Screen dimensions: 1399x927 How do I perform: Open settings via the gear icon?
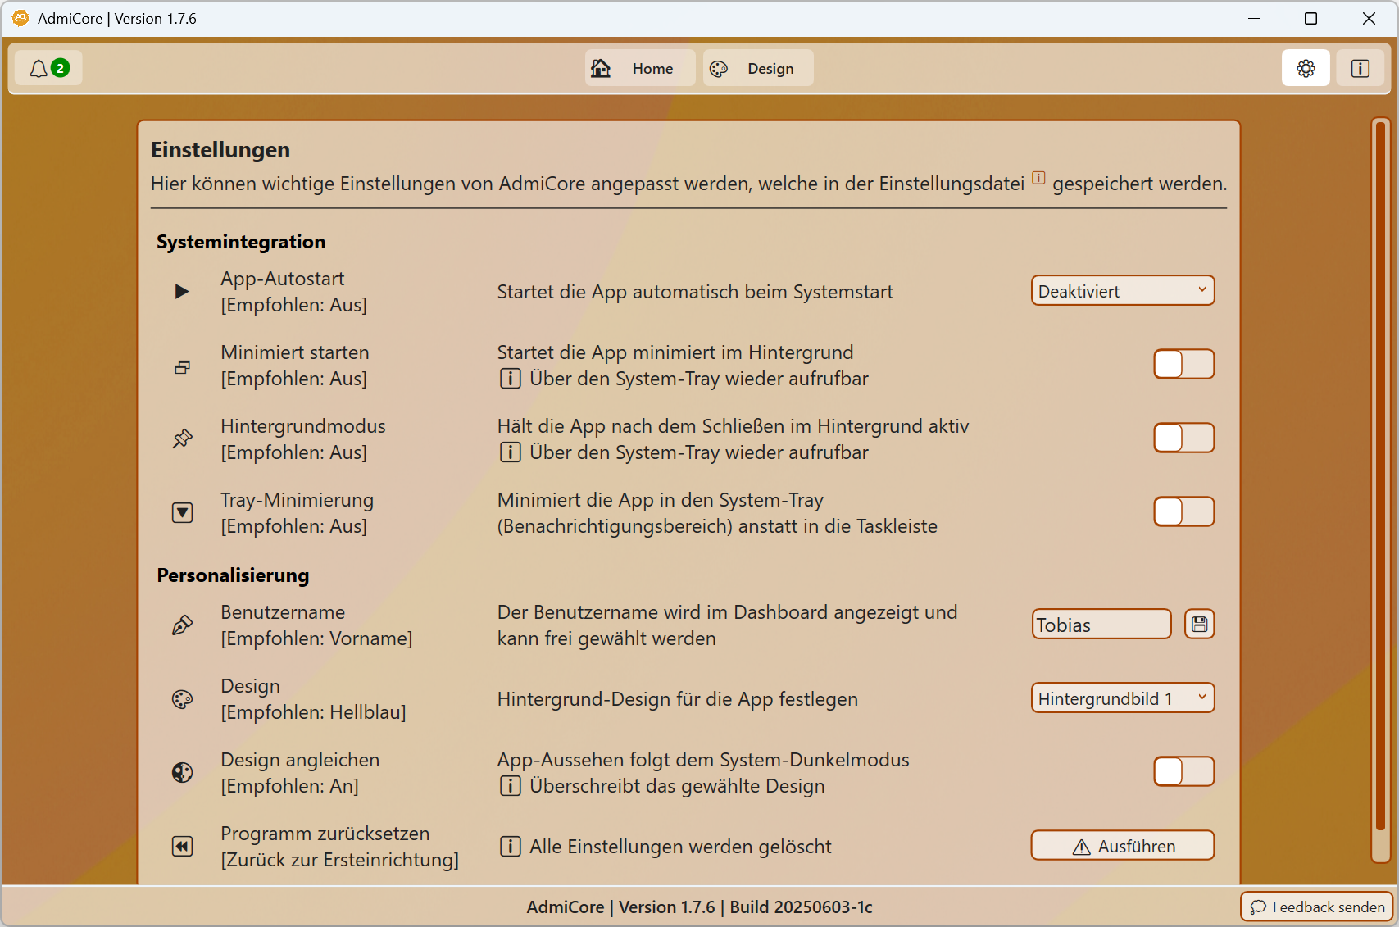click(1306, 69)
